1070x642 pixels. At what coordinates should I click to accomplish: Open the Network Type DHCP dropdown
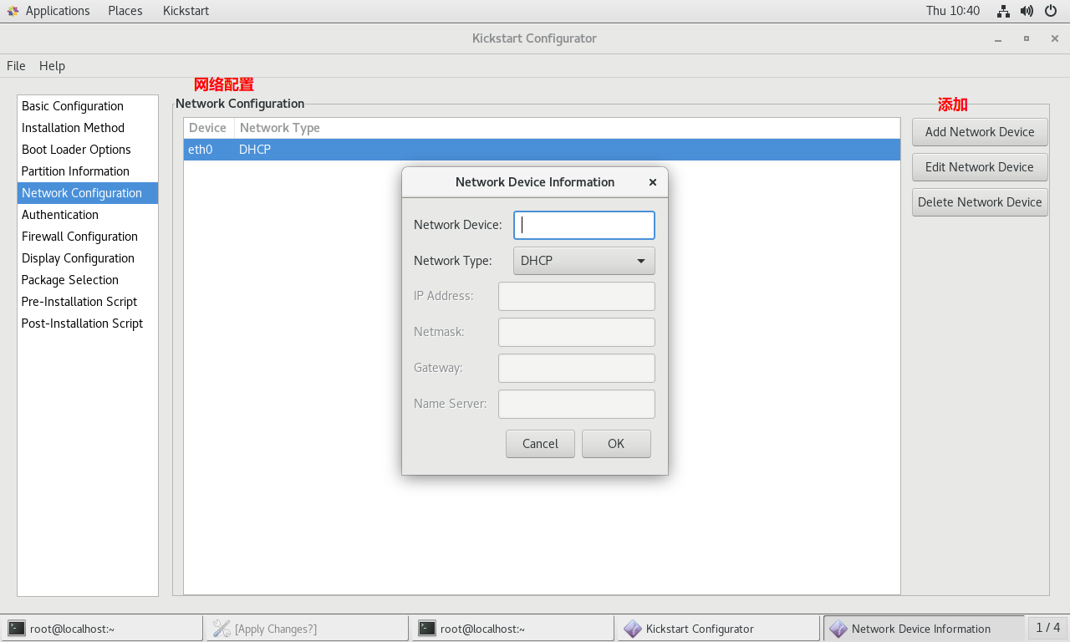(583, 261)
